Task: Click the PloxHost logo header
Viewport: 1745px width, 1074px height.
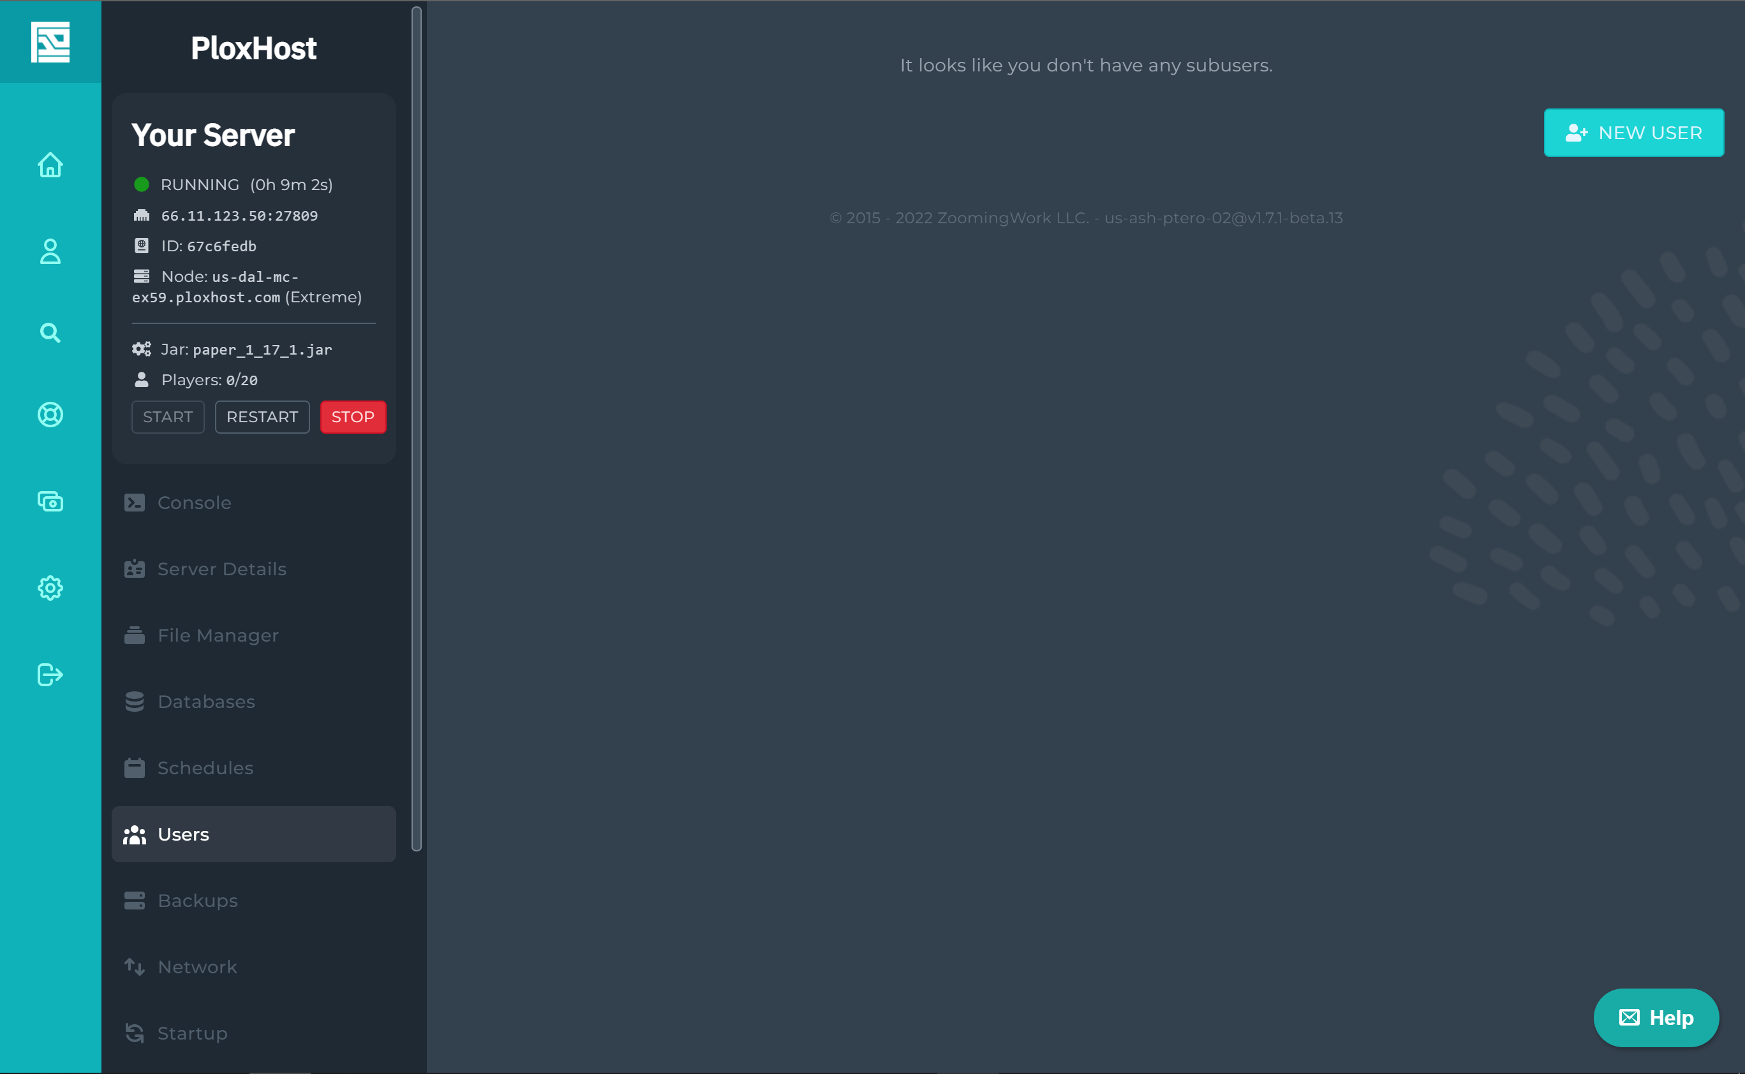Action: tap(255, 47)
